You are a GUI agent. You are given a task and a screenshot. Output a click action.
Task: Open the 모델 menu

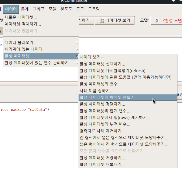pyautogui.click(x=53, y=9)
